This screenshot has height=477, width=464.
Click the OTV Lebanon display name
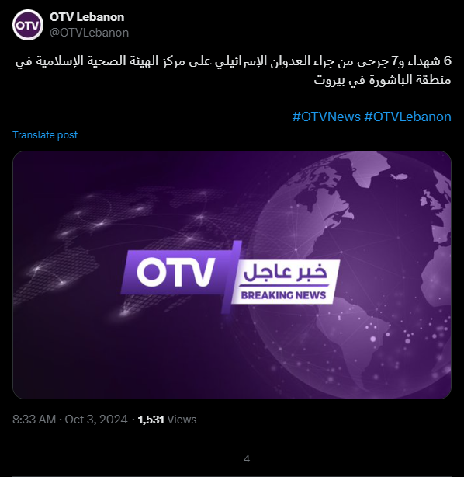coord(87,17)
